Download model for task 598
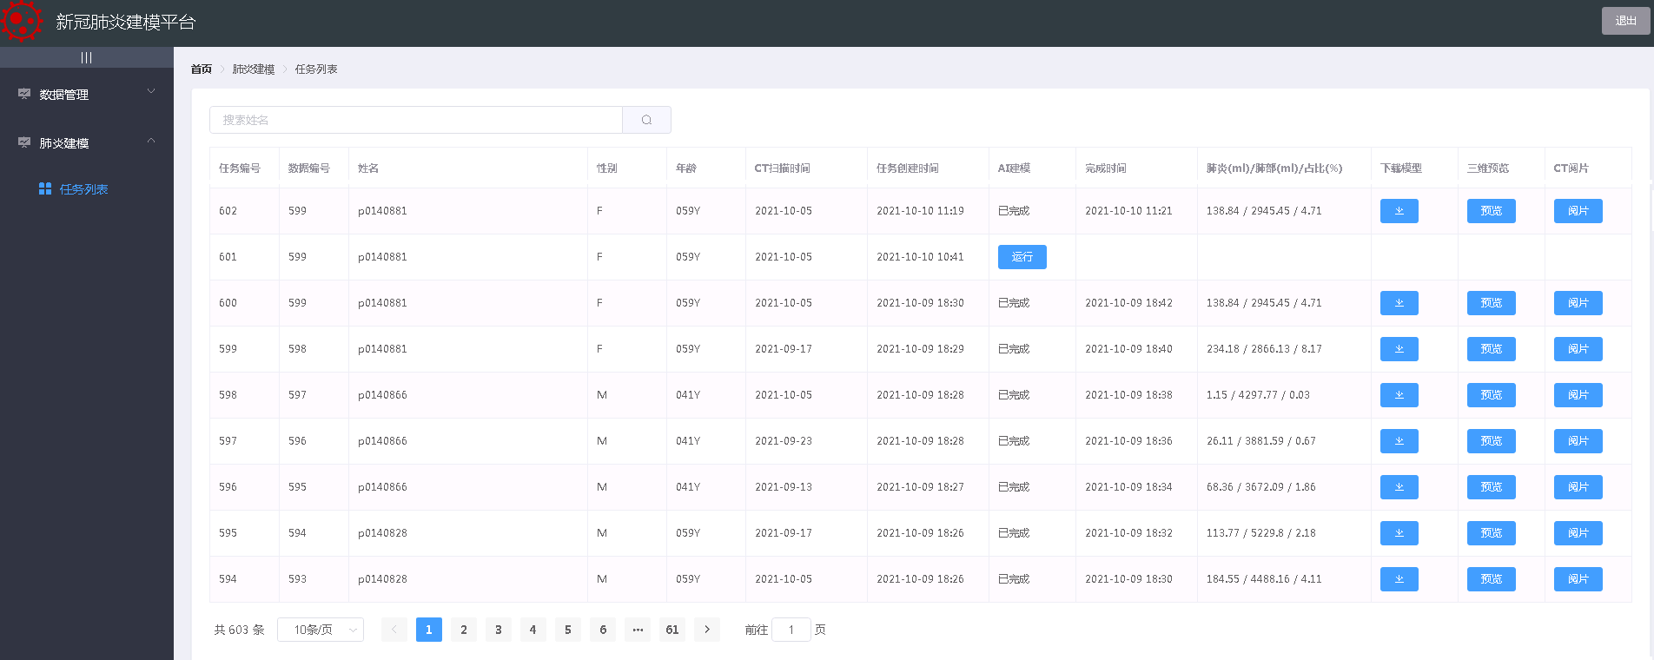Viewport: 1654px width, 660px height. pyautogui.click(x=1399, y=395)
